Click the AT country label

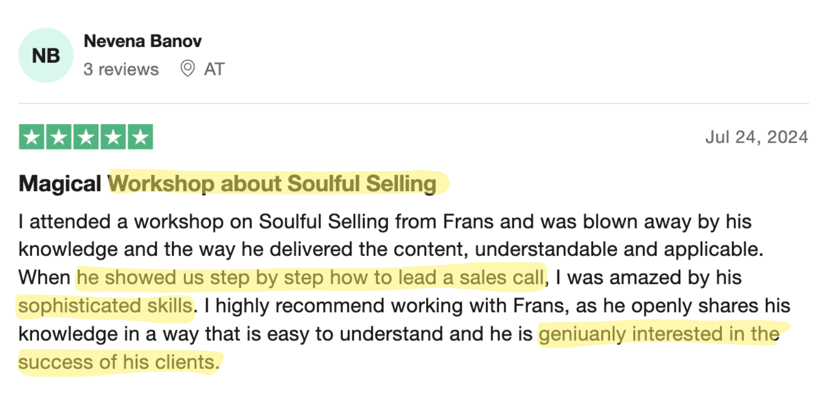[214, 69]
